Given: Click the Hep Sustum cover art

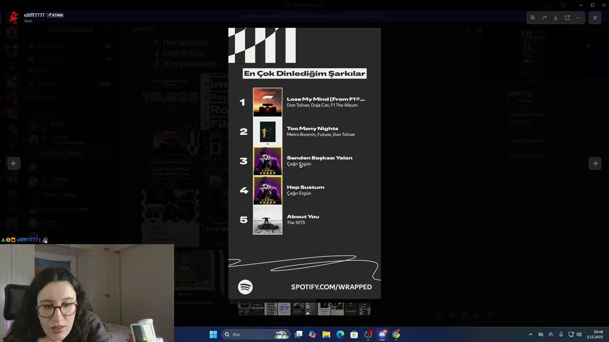Looking at the screenshot, I should click(x=267, y=190).
